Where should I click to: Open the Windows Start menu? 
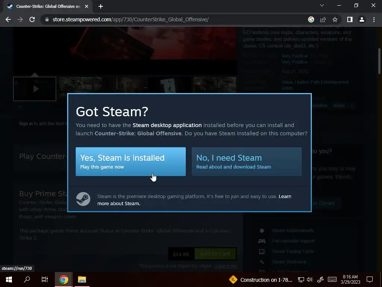coord(9,280)
